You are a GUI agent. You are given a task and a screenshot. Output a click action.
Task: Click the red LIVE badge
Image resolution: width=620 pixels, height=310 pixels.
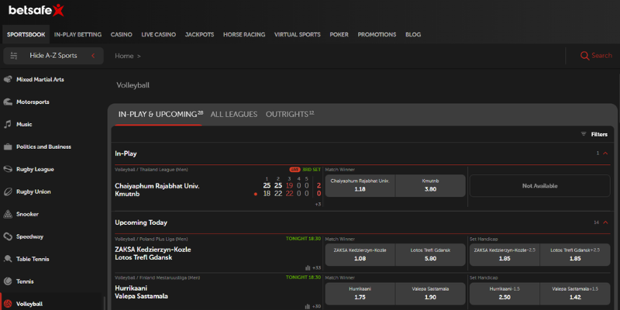[x=294, y=170]
